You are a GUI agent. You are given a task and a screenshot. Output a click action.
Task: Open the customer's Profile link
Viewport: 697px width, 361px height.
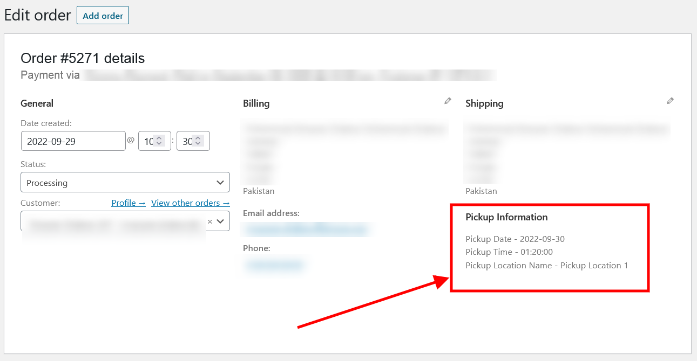(x=128, y=203)
